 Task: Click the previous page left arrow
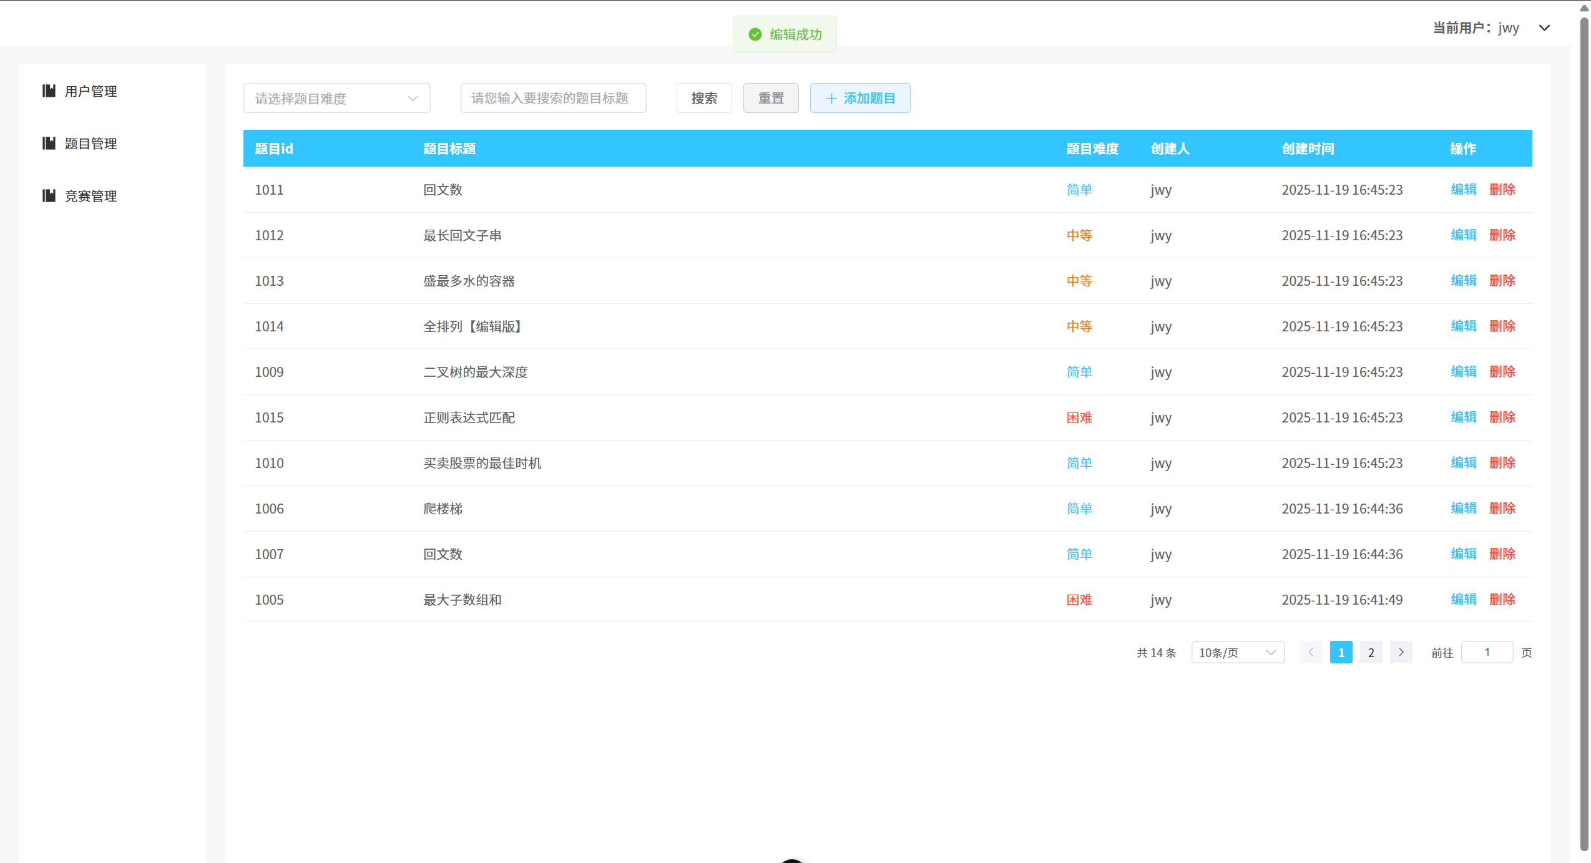pyautogui.click(x=1310, y=652)
